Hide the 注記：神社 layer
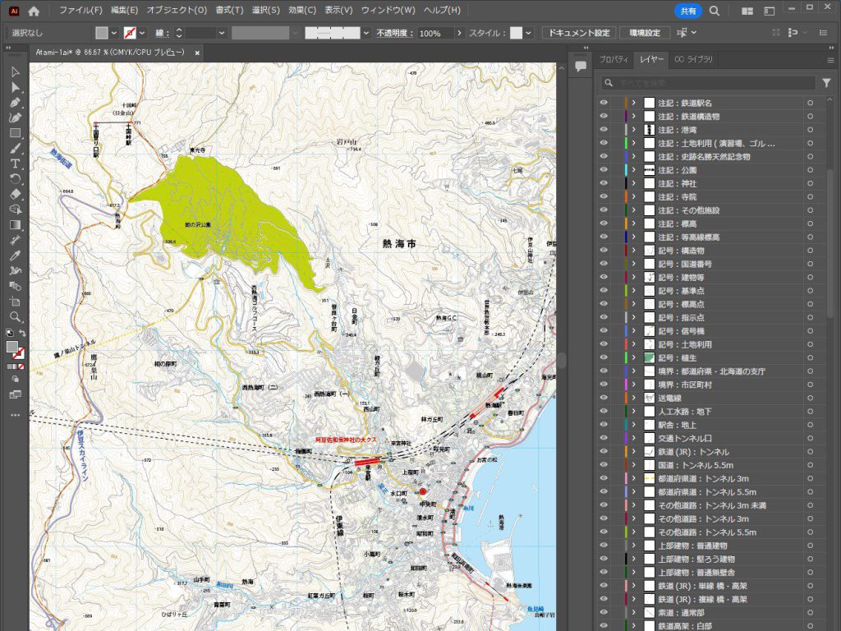841x631 pixels. pos(604,183)
